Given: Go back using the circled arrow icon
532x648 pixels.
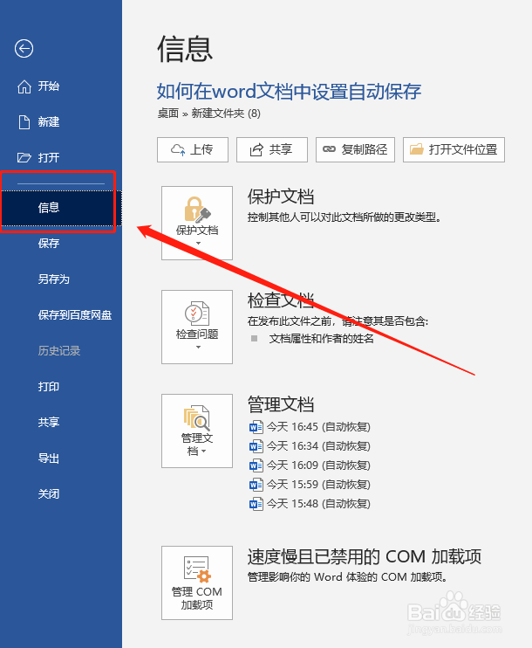Looking at the screenshot, I should click(x=24, y=48).
